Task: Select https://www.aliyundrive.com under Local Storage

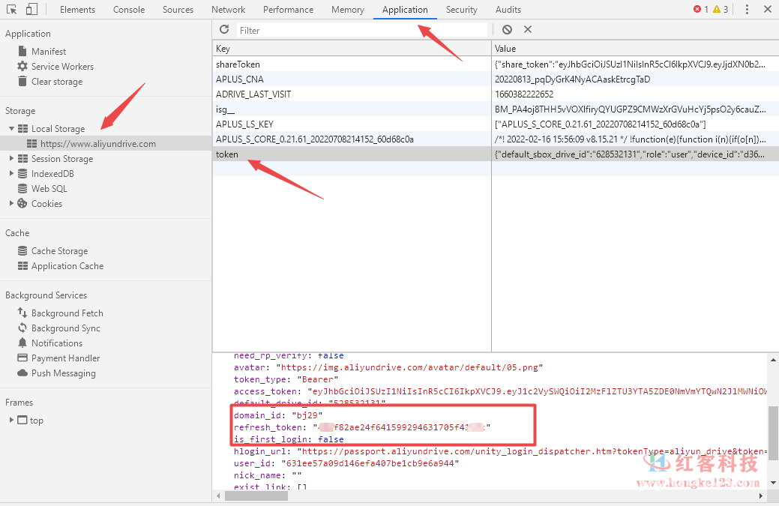Action: coord(106,143)
